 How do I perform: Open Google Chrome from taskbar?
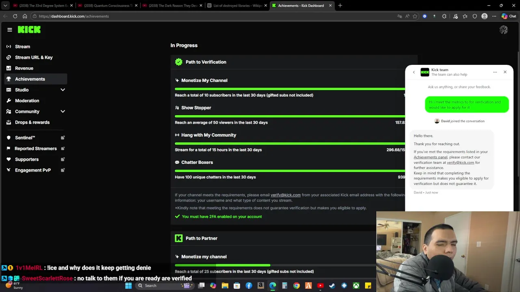297,286
